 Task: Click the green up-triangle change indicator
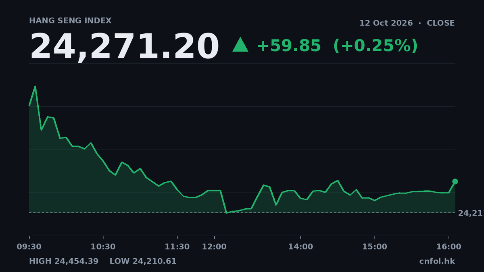240,45
